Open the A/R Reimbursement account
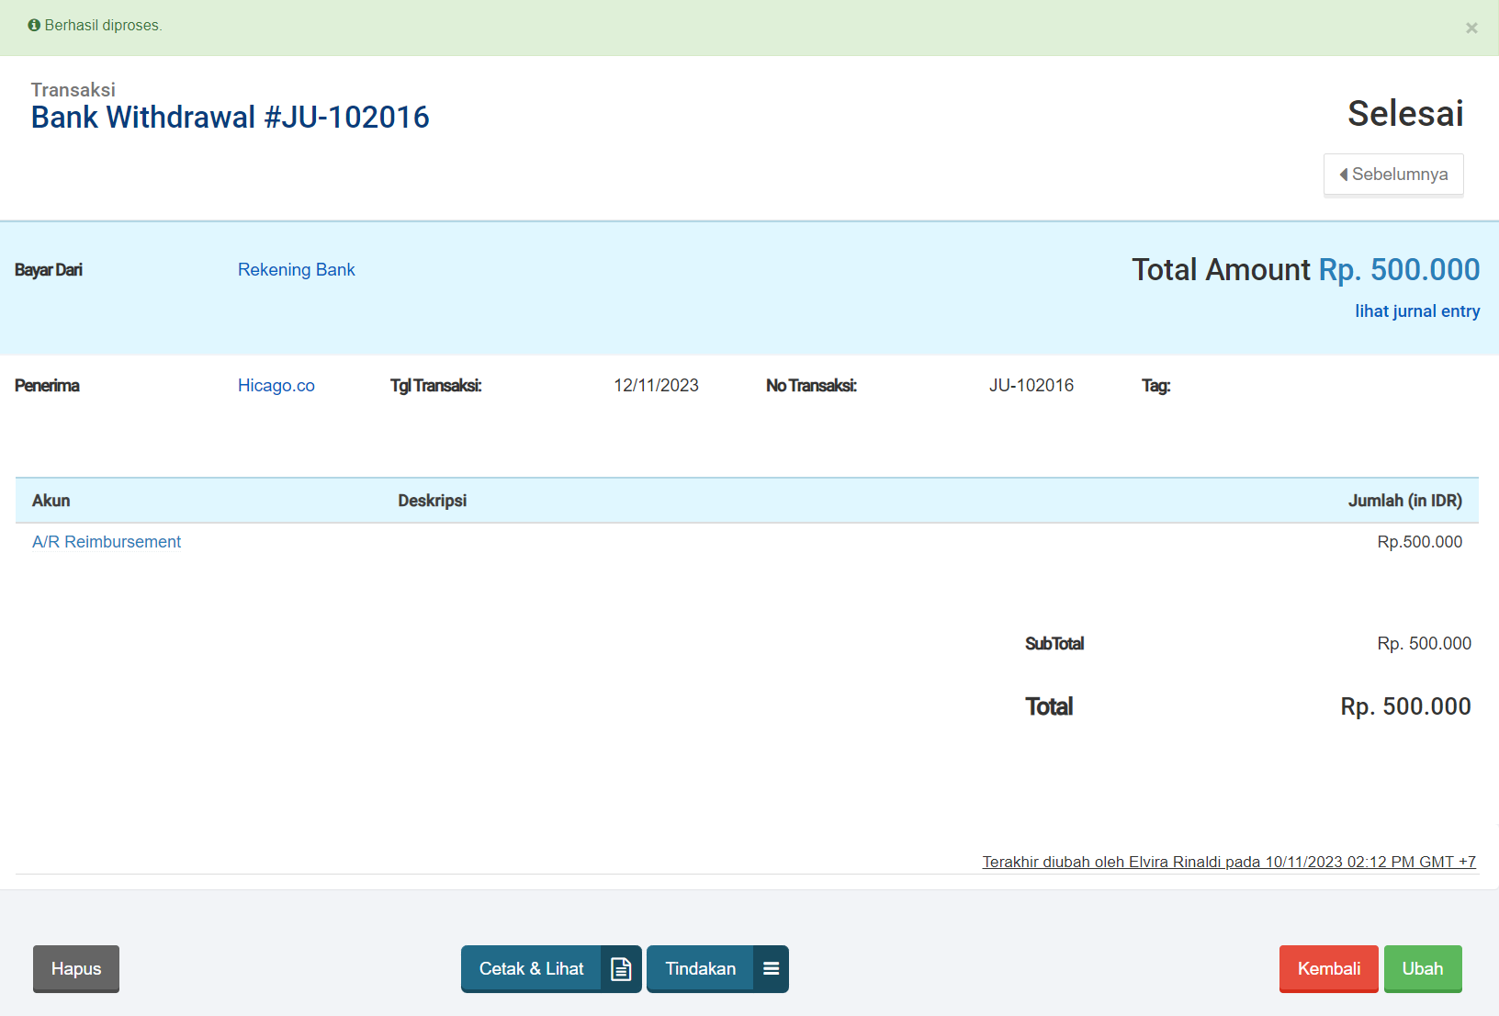 [107, 542]
